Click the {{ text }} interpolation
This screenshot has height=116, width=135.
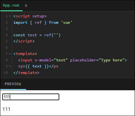(x=37, y=66)
